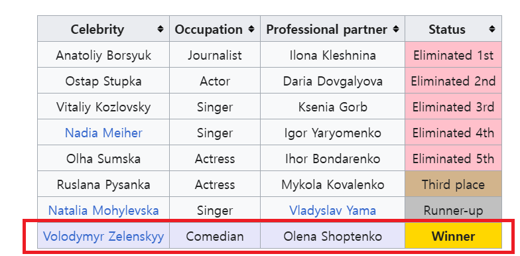Click the Comedian occupation cell
Screen dimensions: 520x256
coord(215,235)
